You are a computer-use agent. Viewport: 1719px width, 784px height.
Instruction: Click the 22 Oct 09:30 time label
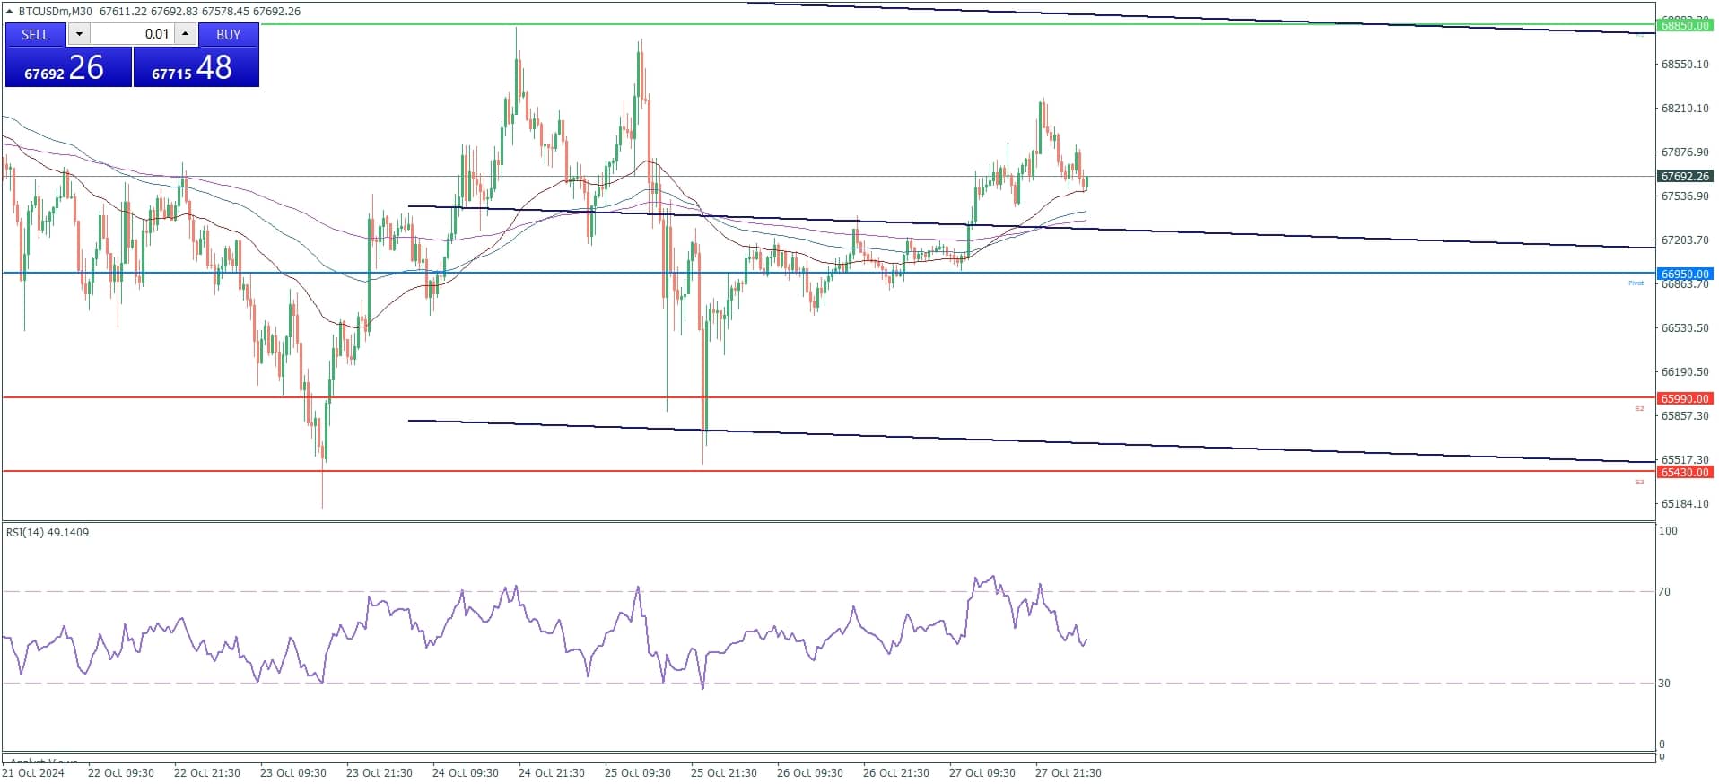pos(121,773)
